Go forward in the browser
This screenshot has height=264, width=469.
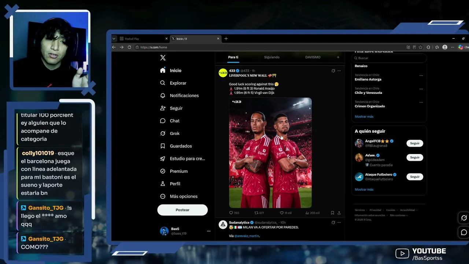click(122, 47)
